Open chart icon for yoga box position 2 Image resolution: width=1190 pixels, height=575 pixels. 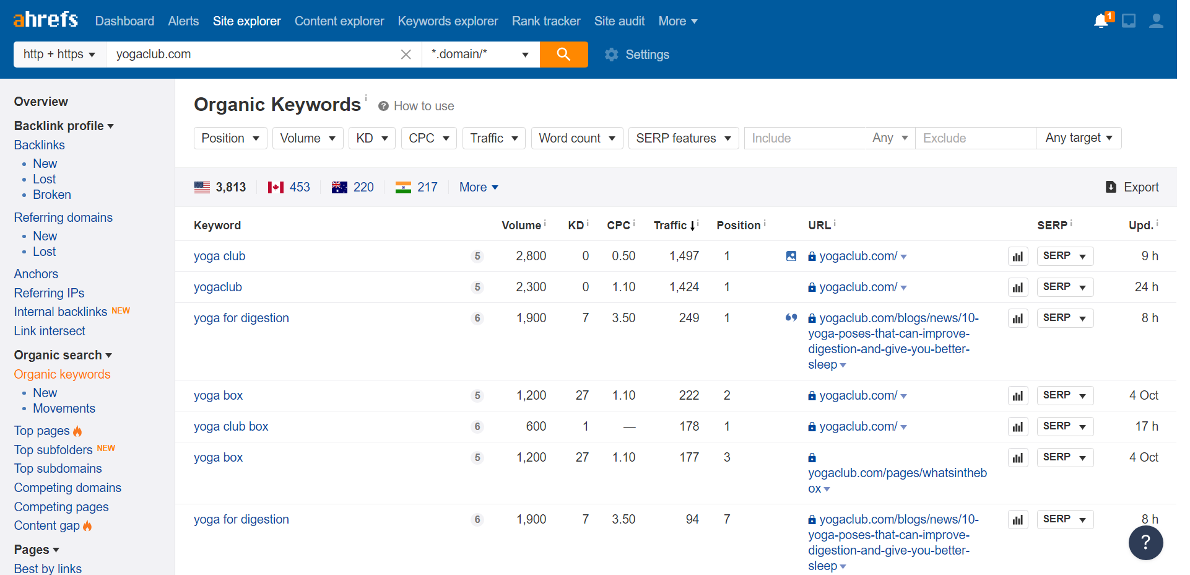tap(1018, 395)
